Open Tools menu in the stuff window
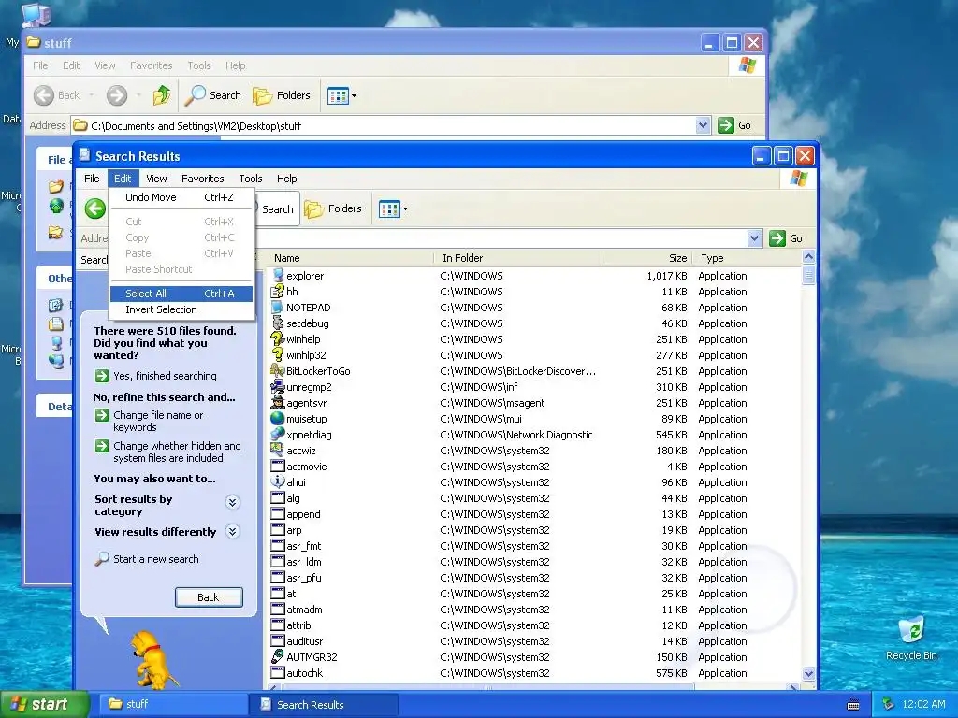The height and width of the screenshot is (718, 958). click(198, 65)
